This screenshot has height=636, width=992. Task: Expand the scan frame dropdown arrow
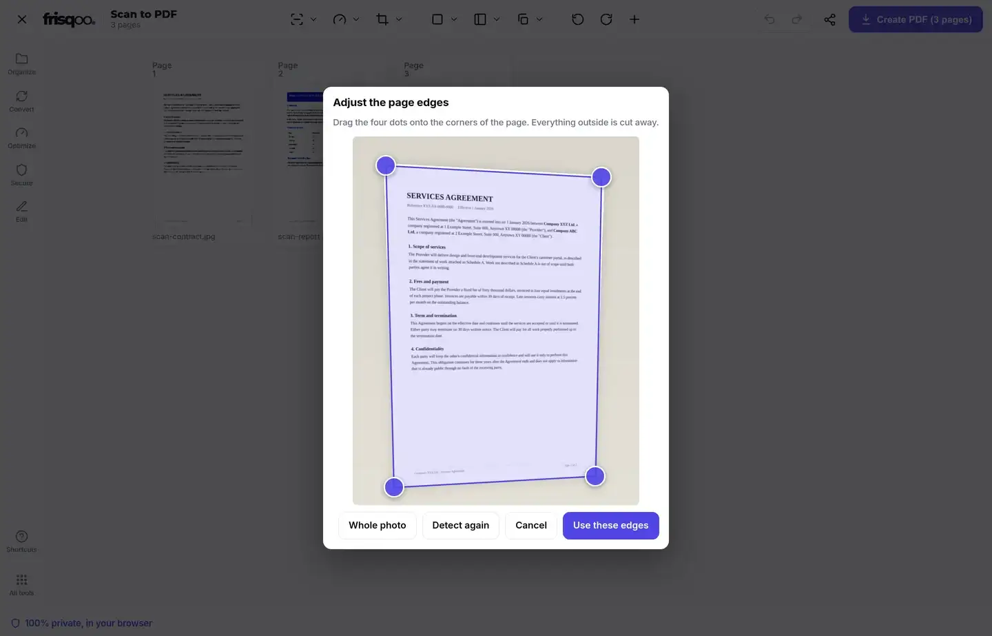click(313, 19)
